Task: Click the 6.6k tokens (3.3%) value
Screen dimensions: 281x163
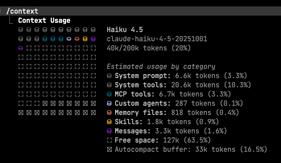Action: [x=211, y=76]
